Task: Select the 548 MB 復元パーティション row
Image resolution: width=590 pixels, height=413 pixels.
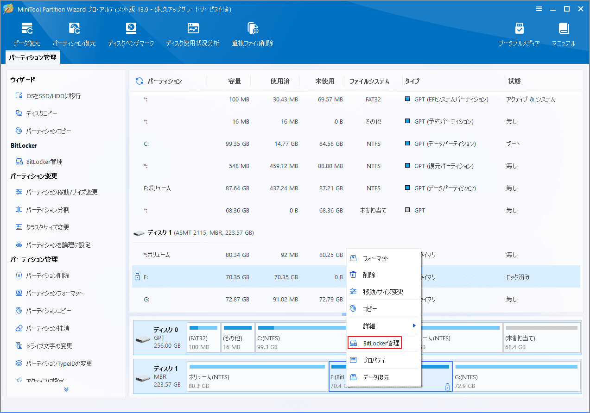Action: (x=356, y=166)
